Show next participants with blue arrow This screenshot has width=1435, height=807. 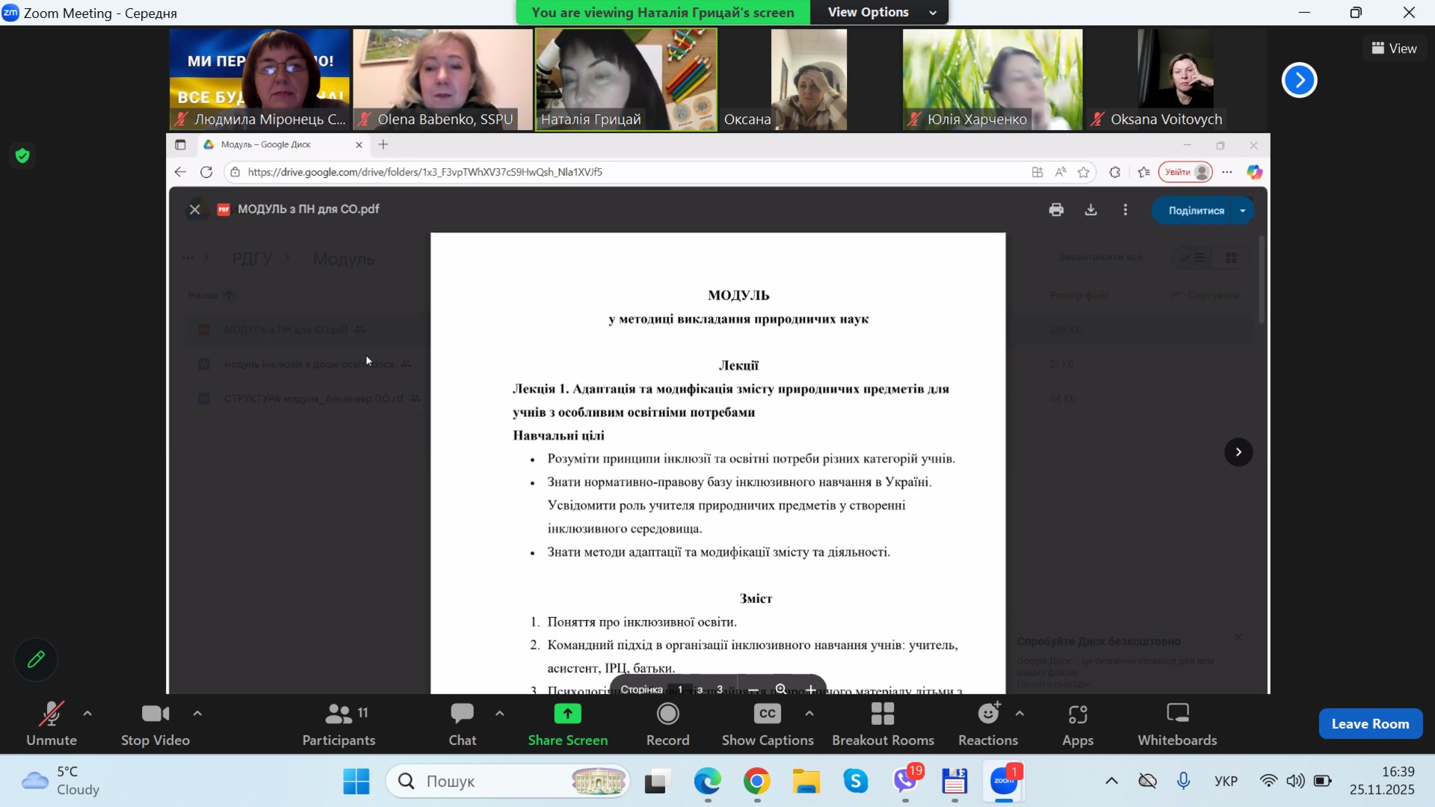point(1299,80)
